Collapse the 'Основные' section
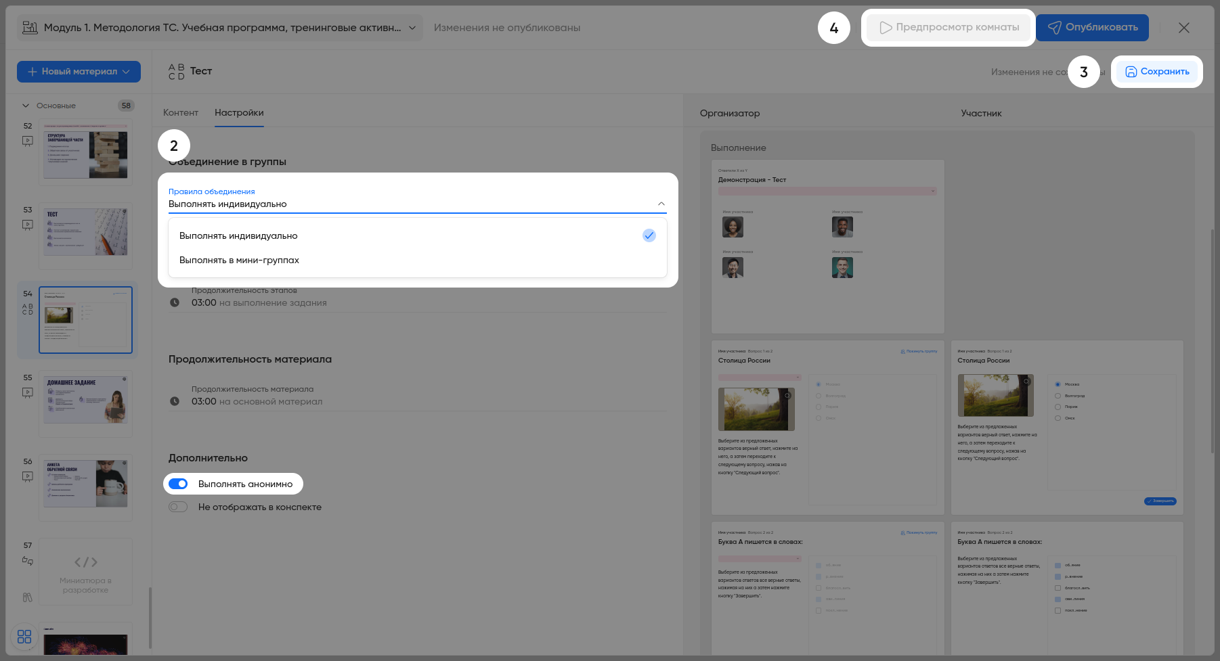The height and width of the screenshot is (661, 1220). (26, 106)
